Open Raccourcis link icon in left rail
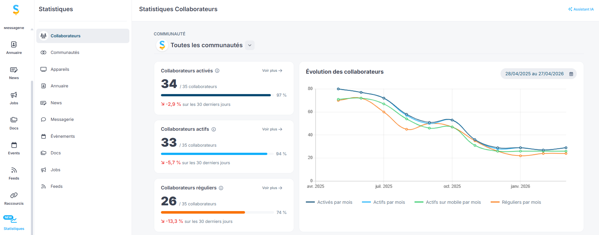 (14, 195)
